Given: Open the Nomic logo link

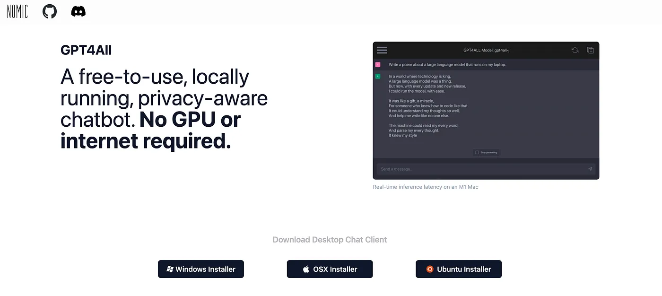Looking at the screenshot, I should 17,11.
